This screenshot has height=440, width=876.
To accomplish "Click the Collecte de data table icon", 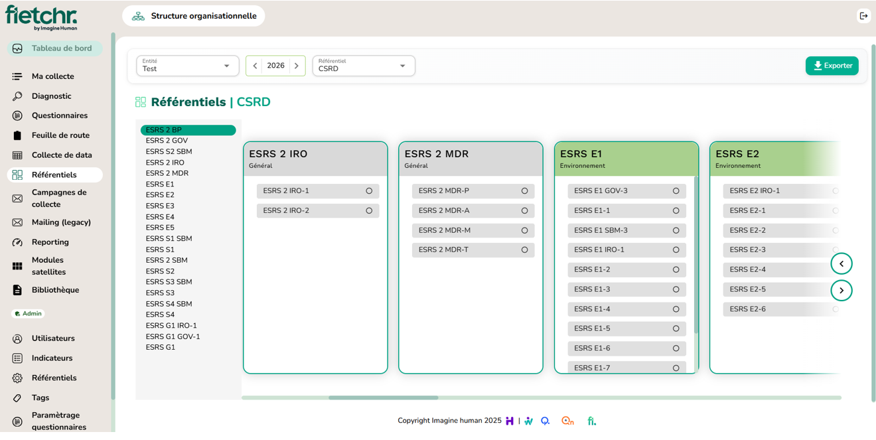I will (x=17, y=155).
